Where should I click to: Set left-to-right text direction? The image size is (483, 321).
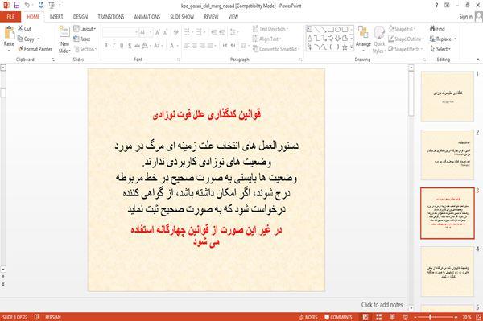pyautogui.click(x=225, y=46)
